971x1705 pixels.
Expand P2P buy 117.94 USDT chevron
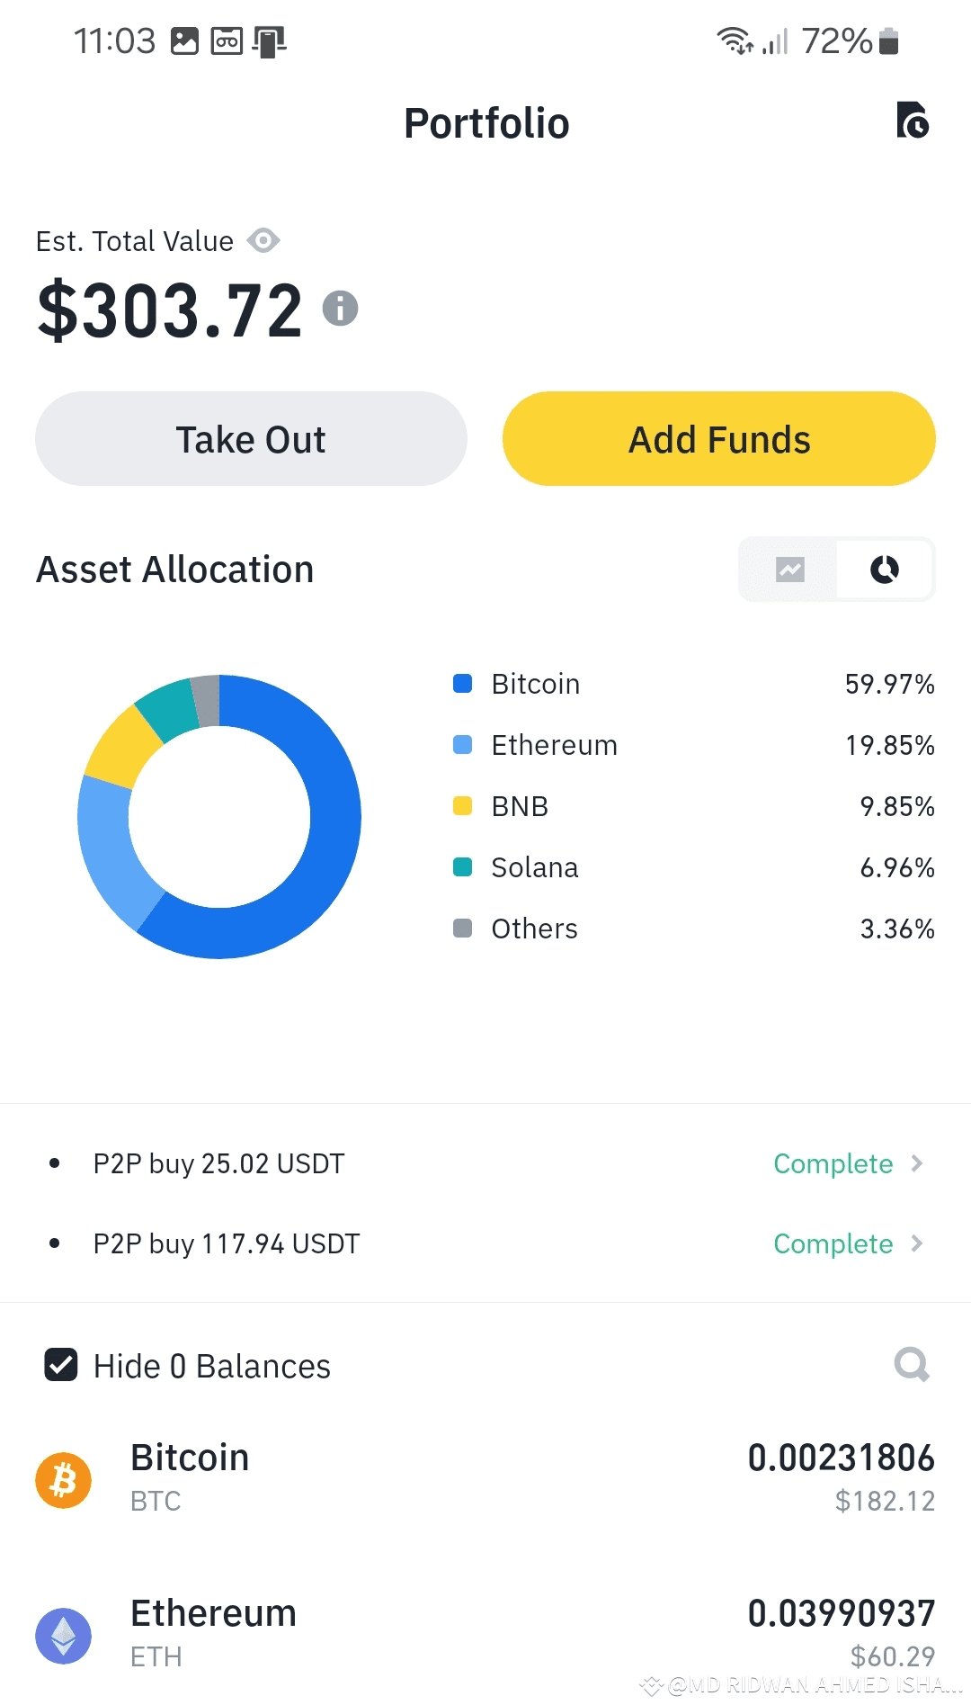tap(917, 1243)
